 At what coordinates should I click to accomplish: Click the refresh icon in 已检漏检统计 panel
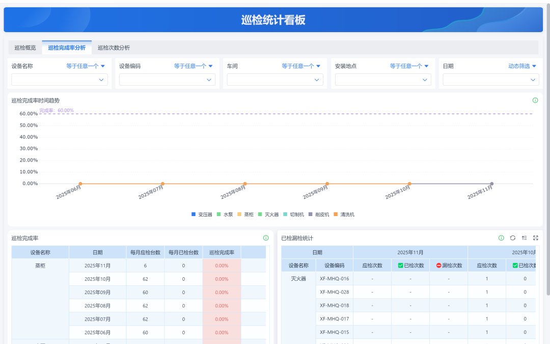coord(512,238)
